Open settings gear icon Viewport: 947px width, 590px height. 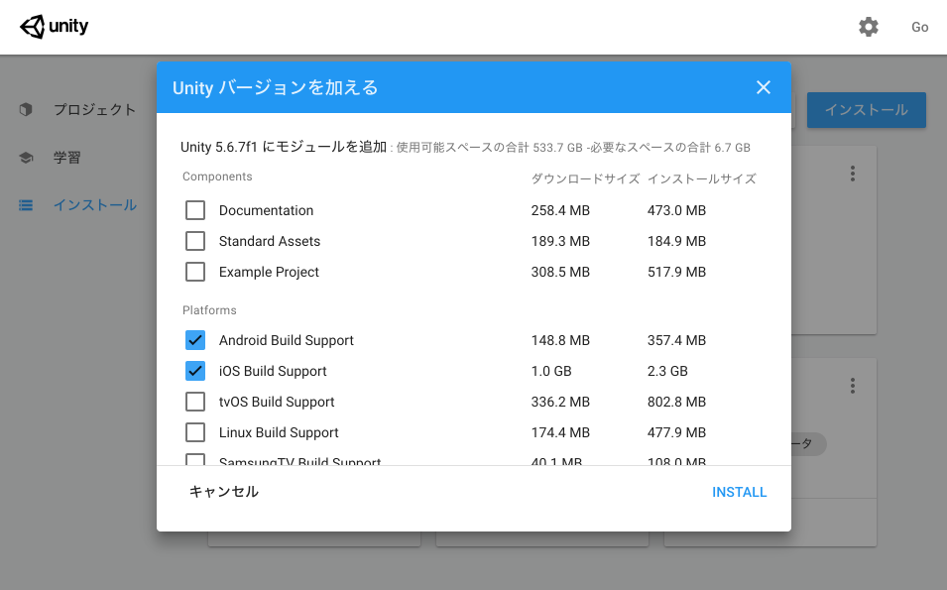[x=869, y=27]
